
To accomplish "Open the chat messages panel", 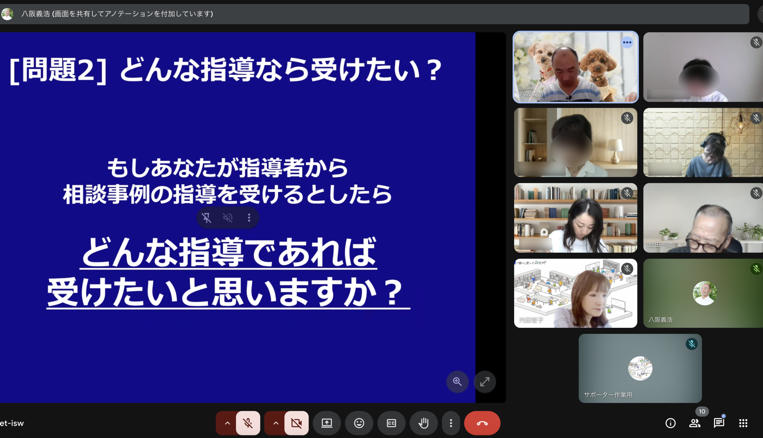I will coord(719,423).
